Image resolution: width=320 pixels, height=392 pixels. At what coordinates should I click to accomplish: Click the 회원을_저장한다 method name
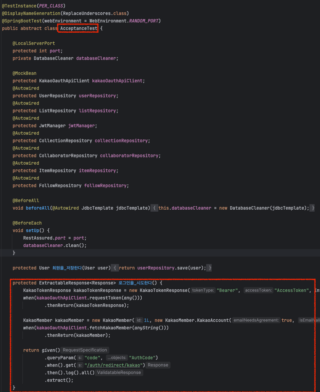[x=67, y=268]
